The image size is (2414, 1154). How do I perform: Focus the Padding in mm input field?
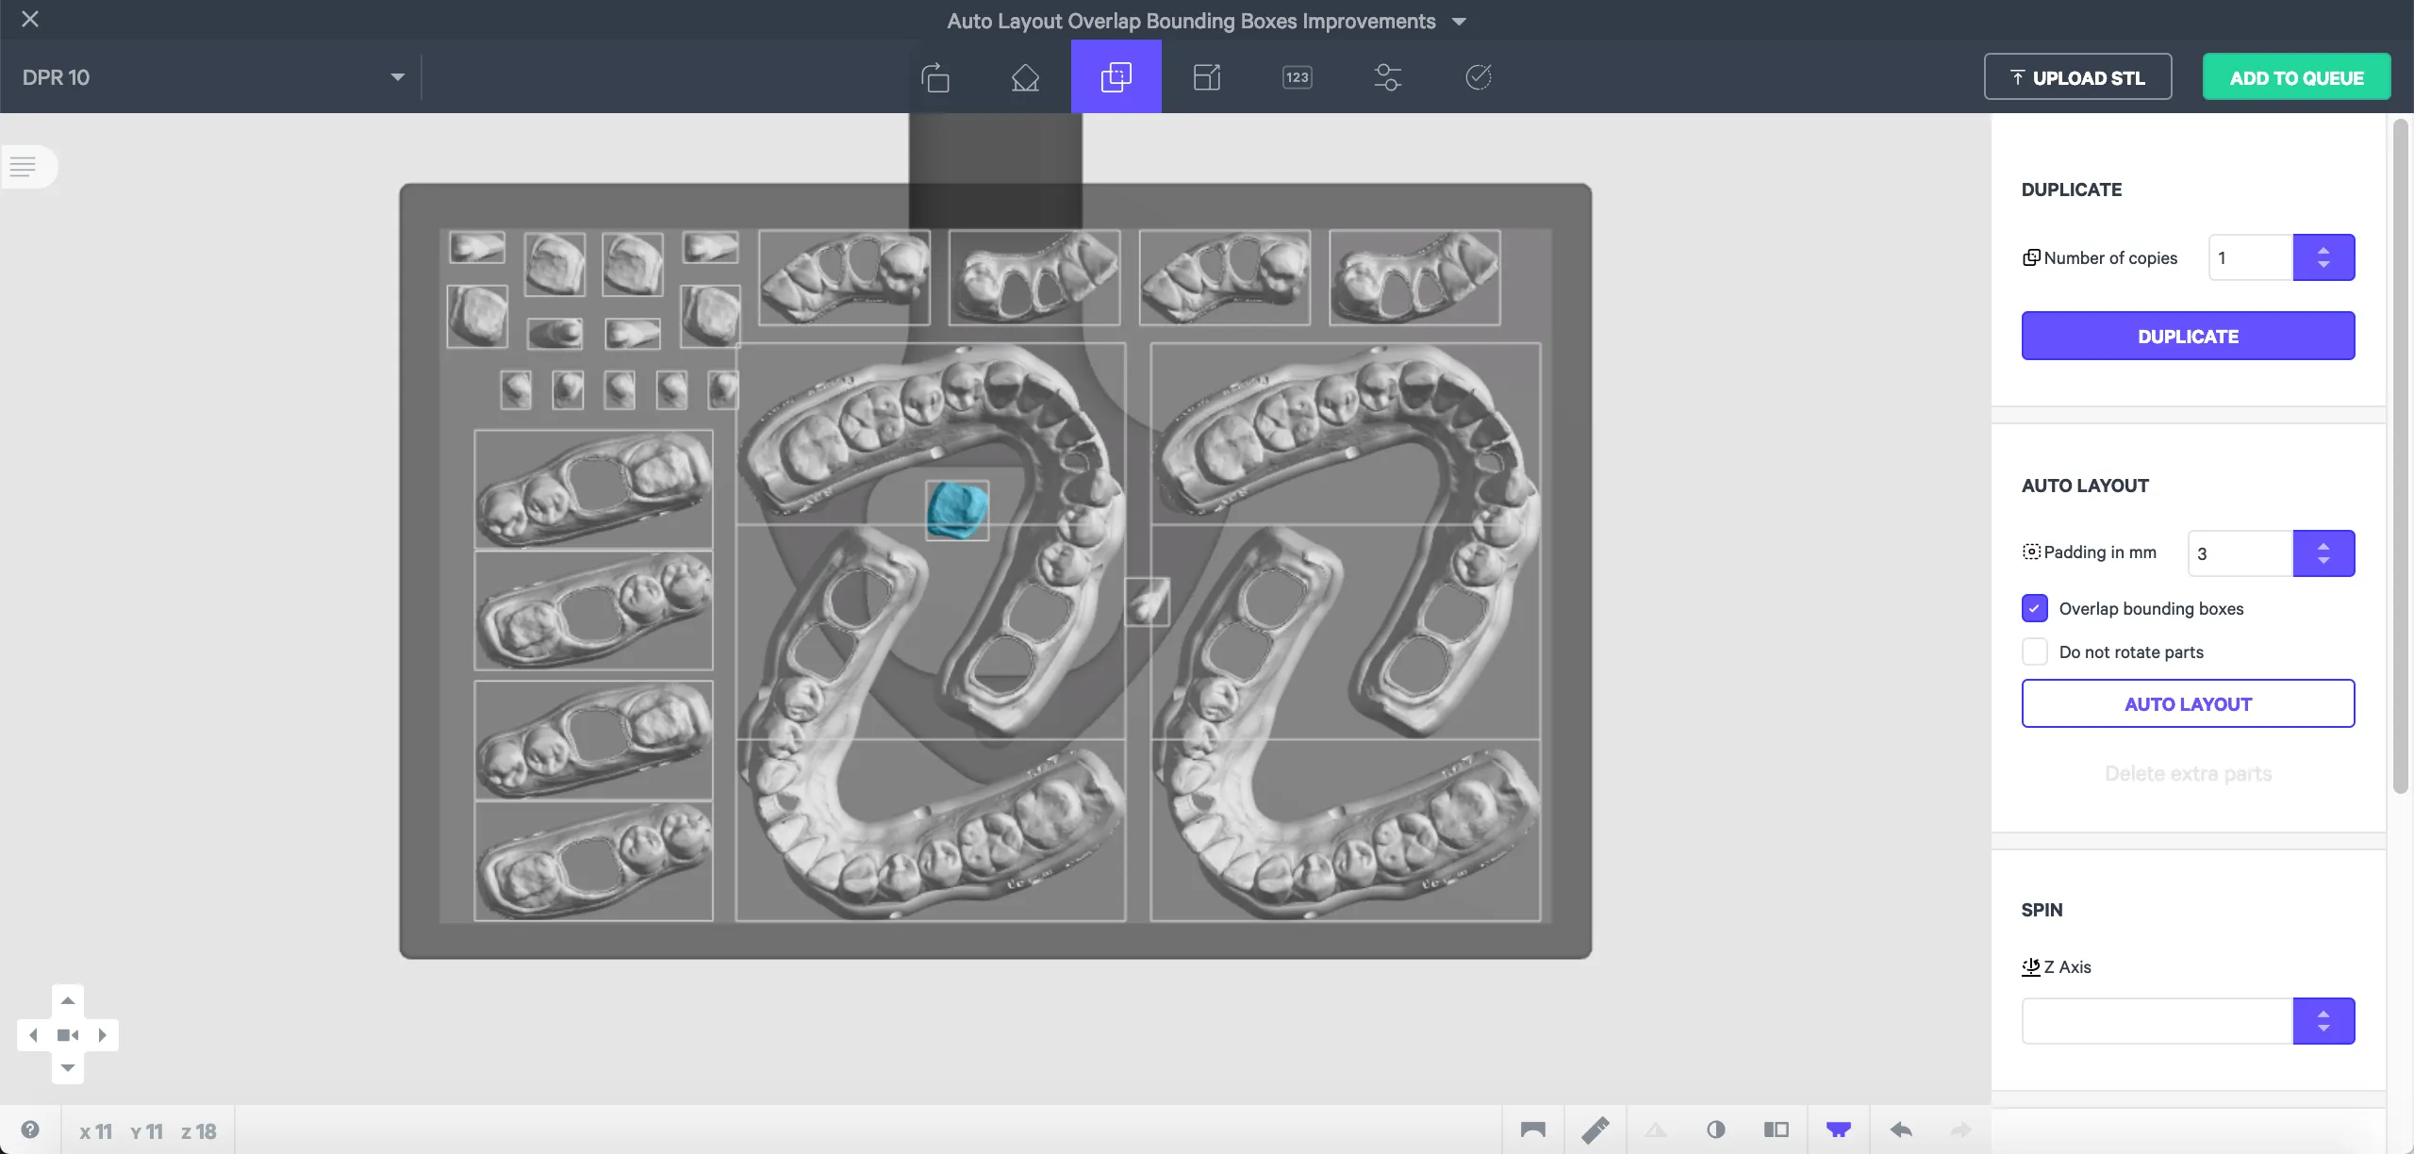(x=2240, y=553)
